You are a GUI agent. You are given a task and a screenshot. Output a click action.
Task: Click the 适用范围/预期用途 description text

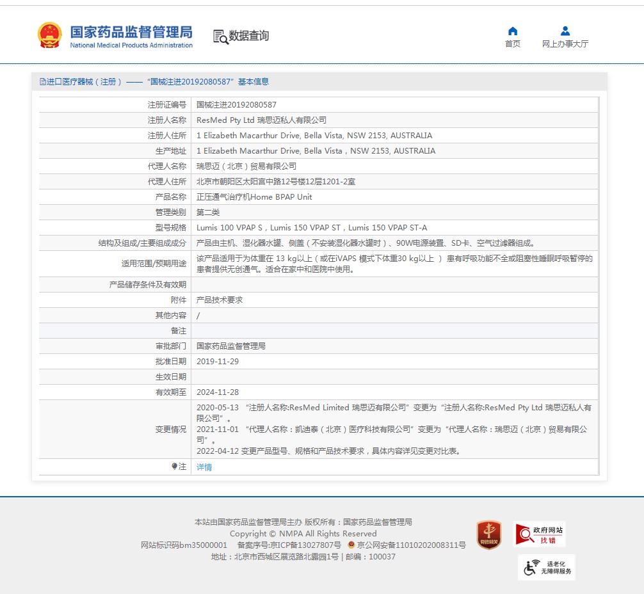(x=394, y=264)
